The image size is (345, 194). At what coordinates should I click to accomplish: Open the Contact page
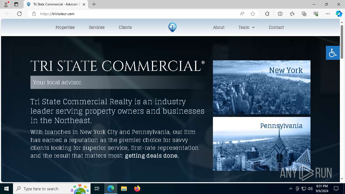click(276, 27)
